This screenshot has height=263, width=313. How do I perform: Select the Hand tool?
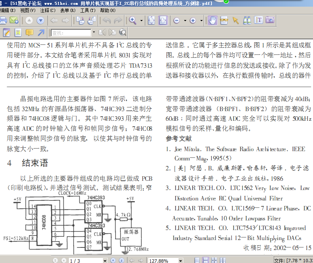pyautogui.click(x=212, y=20)
